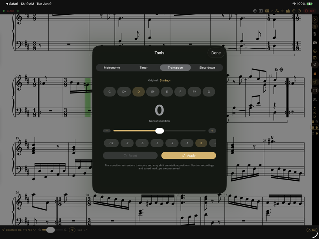The image size is (319, 239).
Task: Select the pen drawing tool in the sidebar
Action: pos(315,65)
